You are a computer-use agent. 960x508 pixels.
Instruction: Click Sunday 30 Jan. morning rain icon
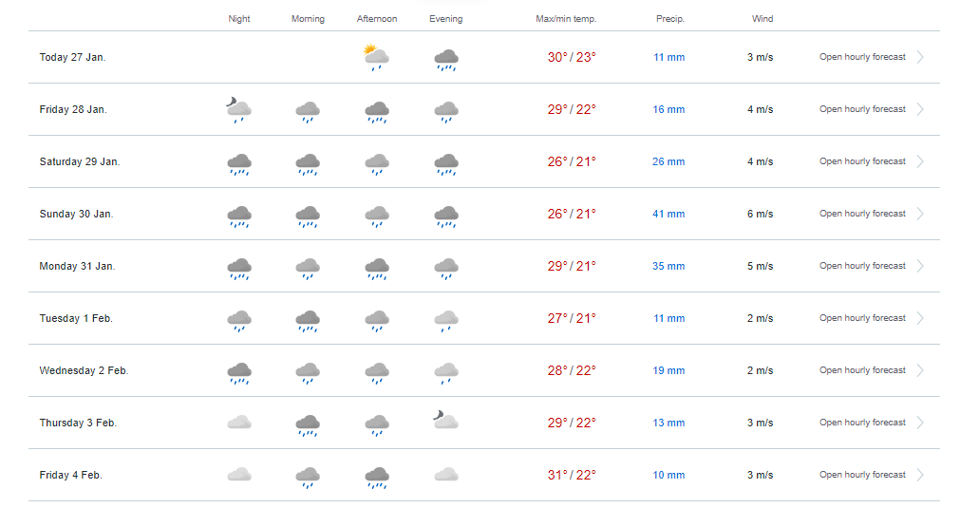[x=308, y=216]
